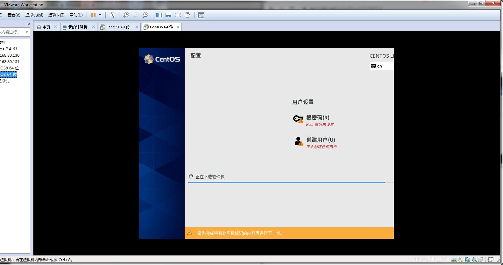Toggle the library sidebar view button
This screenshot has width=503, height=265.
pos(159,15)
